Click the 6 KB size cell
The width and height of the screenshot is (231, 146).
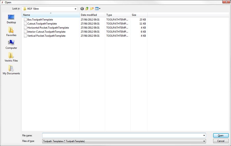(143, 32)
